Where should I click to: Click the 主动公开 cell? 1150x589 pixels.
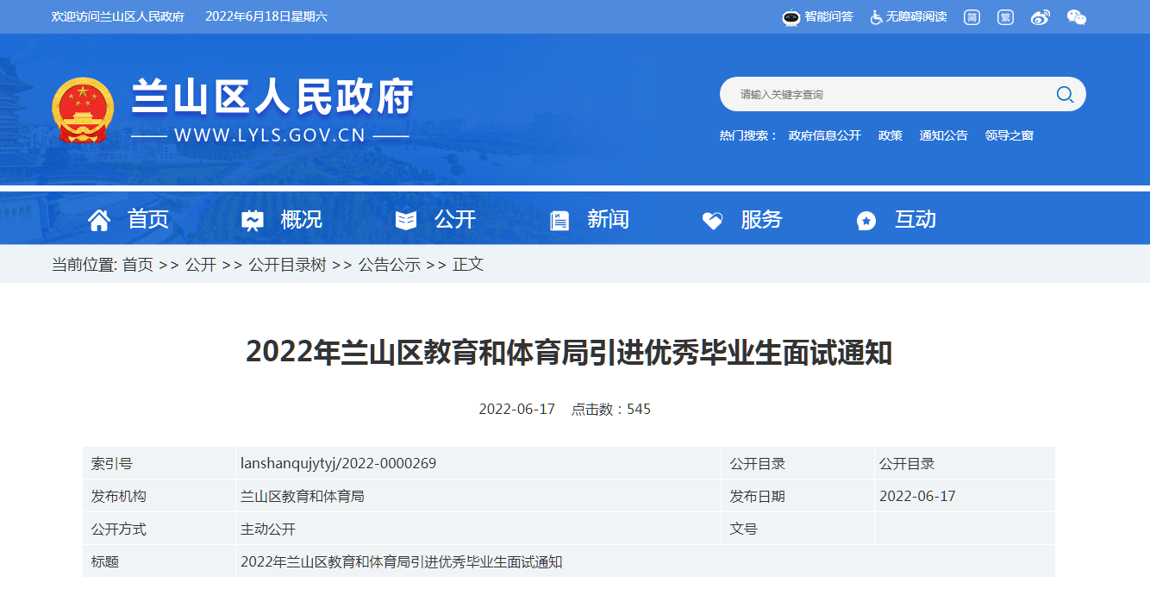point(268,529)
